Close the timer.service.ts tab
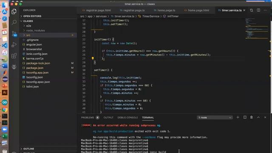This screenshot has height=153, width=272. click(244, 10)
